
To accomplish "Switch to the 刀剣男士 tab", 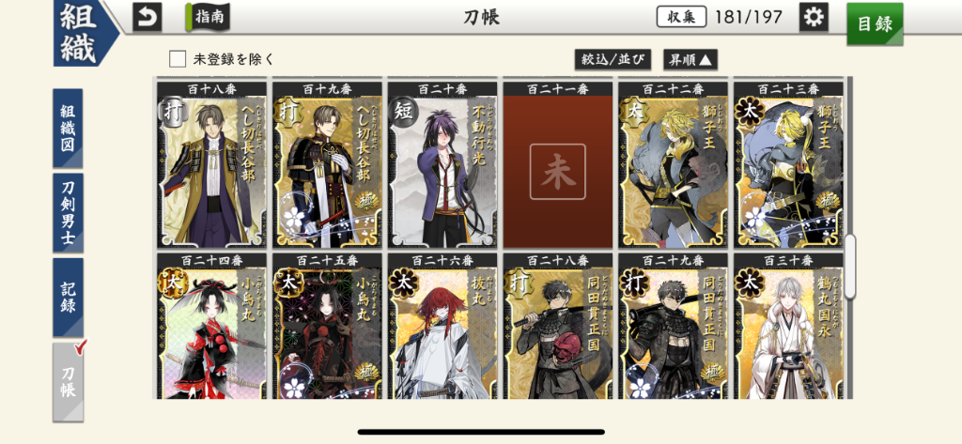I will (68, 213).
